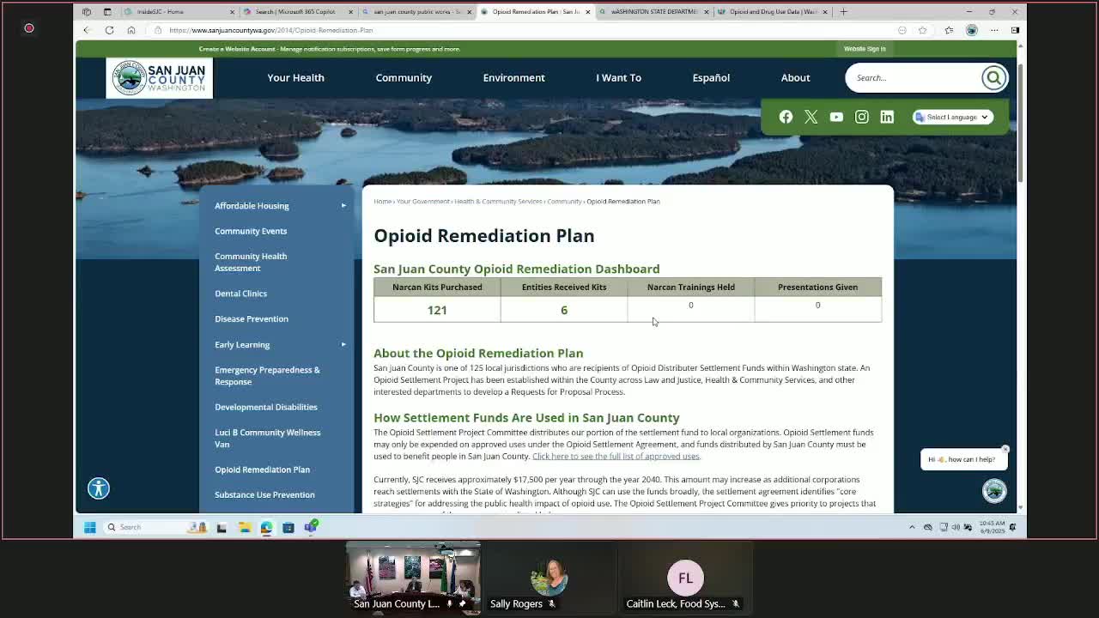Expand the Affordable Housing submenu arrow
Screen dimensions: 1099x618
(x=343, y=205)
